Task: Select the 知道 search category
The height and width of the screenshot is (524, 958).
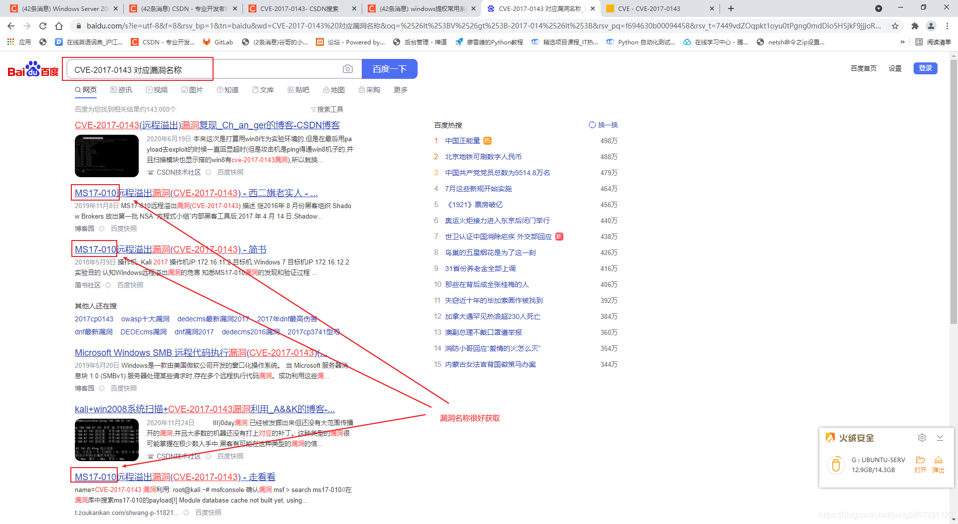Action: click(228, 90)
